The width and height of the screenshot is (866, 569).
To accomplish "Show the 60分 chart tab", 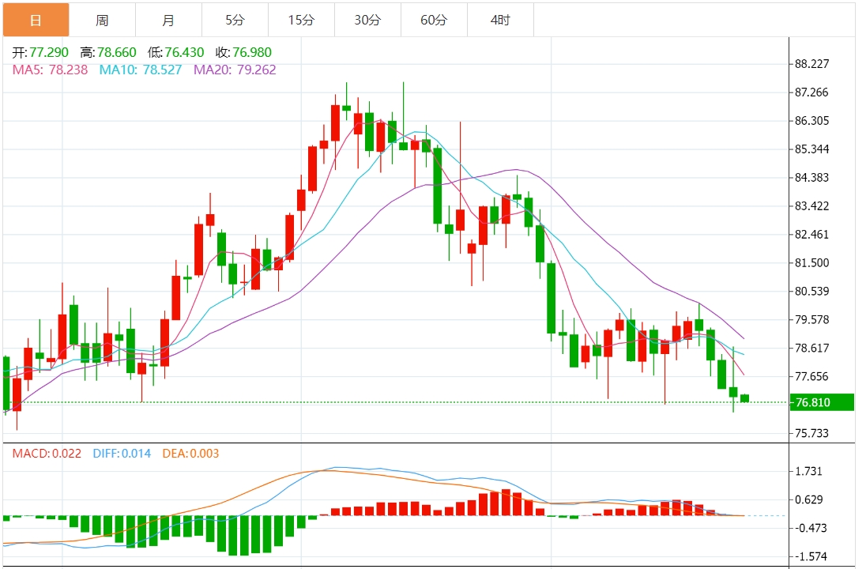I will (x=434, y=21).
